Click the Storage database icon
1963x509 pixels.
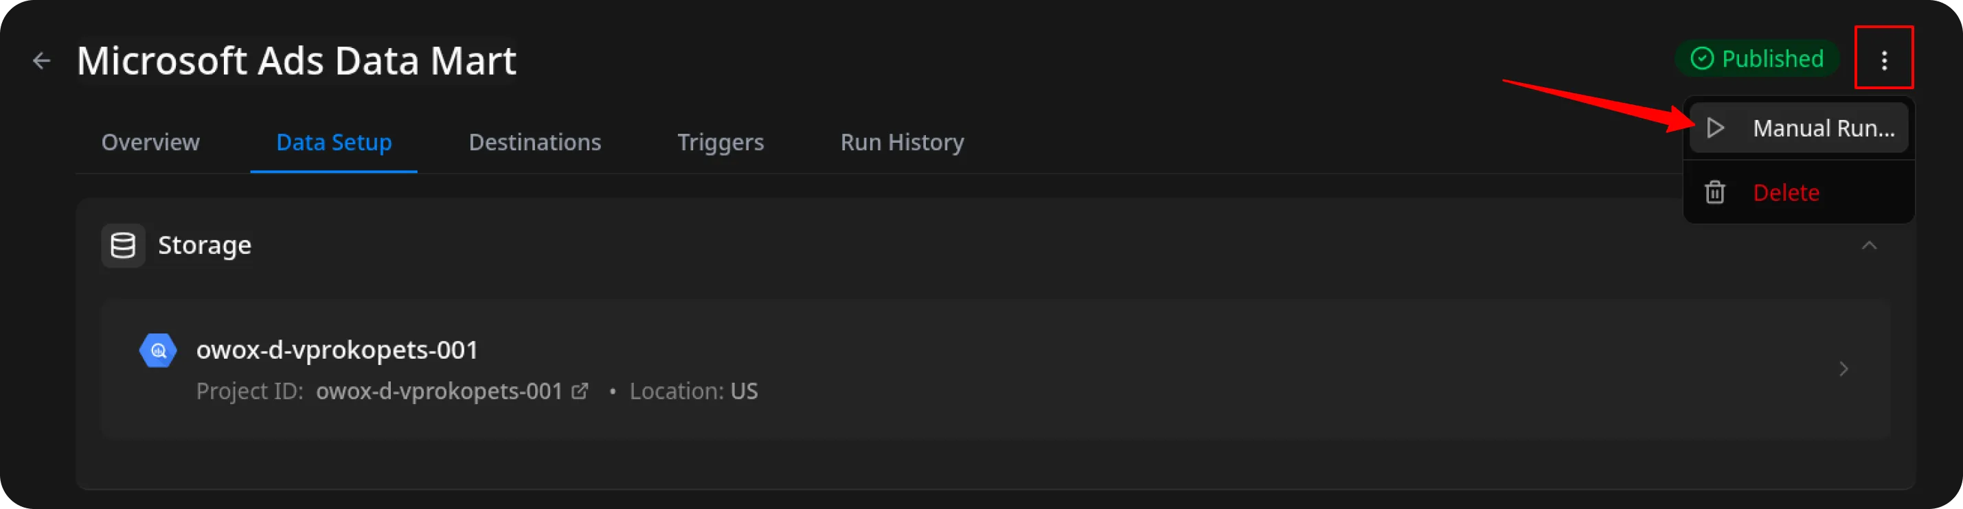(123, 245)
